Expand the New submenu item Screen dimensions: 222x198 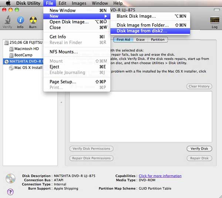click(77, 16)
